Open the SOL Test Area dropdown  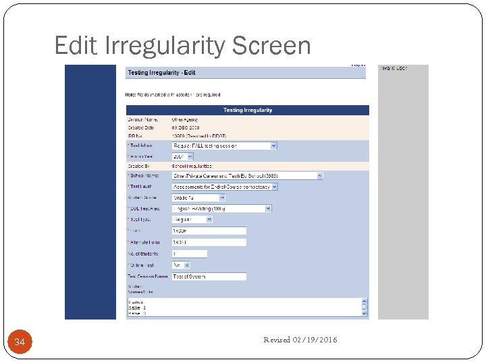(x=221, y=208)
